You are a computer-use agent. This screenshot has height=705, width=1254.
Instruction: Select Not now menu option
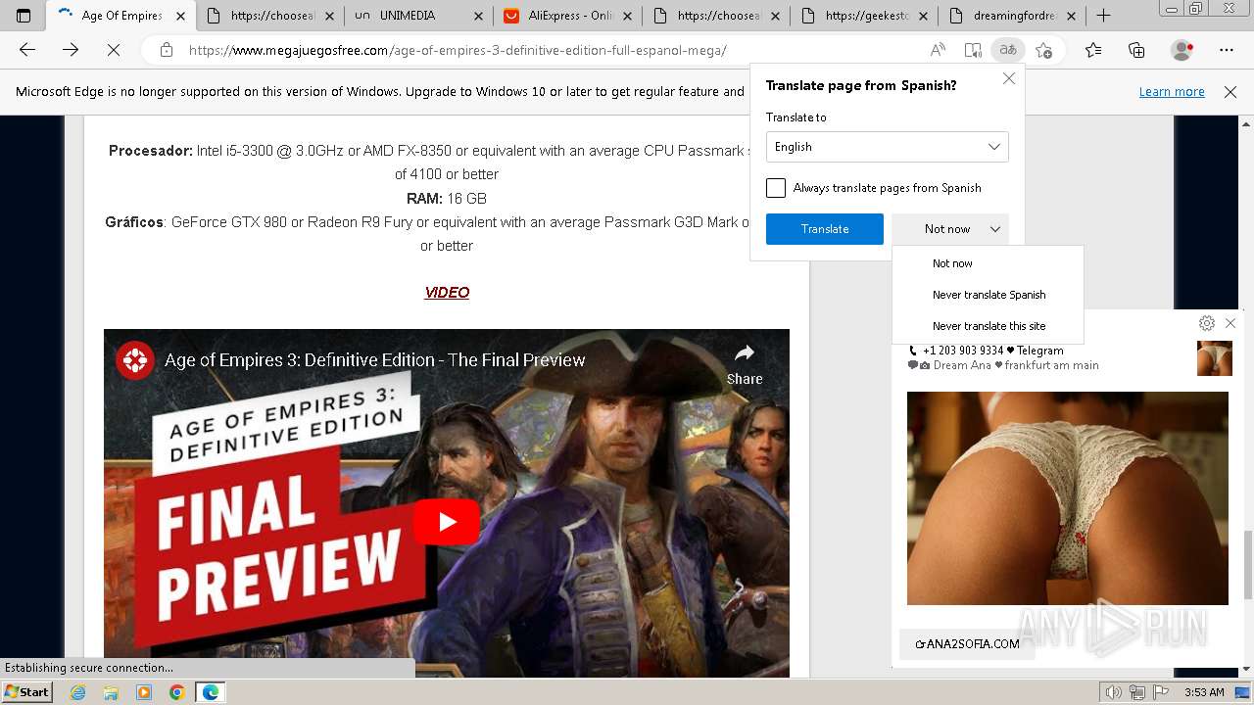tap(988, 263)
